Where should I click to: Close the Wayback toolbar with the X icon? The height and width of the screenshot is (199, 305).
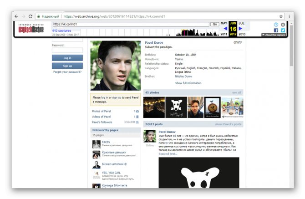tap(283, 25)
